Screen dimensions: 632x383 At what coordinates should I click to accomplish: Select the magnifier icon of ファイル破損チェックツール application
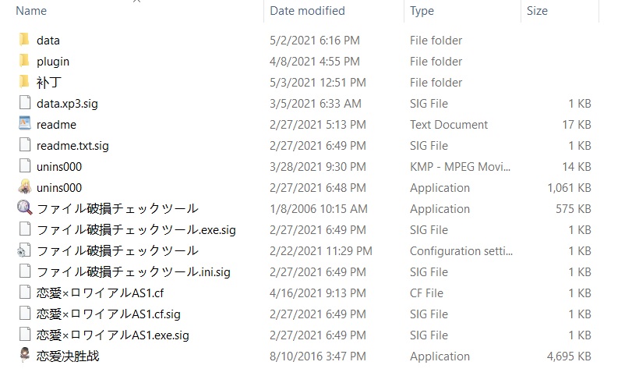click(24, 208)
